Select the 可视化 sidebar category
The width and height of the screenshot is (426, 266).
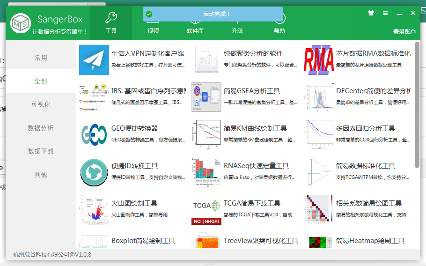(41, 104)
